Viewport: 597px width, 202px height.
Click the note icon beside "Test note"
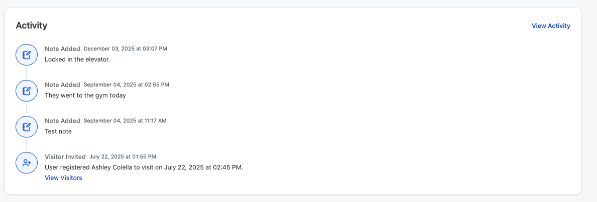[27, 126]
